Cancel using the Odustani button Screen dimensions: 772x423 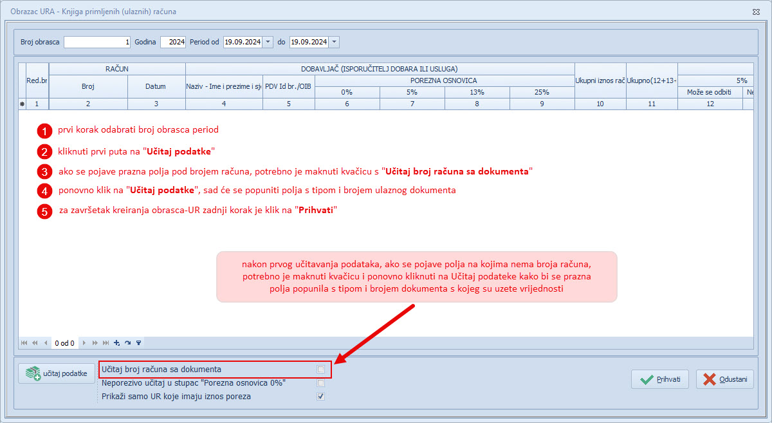tap(724, 379)
